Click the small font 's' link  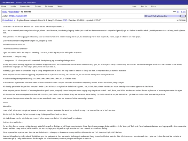coord(179,11)
